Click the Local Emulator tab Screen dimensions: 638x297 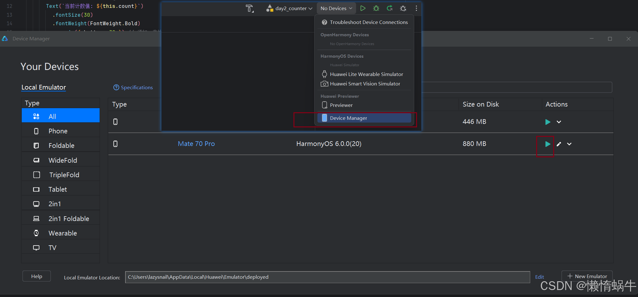pyautogui.click(x=43, y=87)
